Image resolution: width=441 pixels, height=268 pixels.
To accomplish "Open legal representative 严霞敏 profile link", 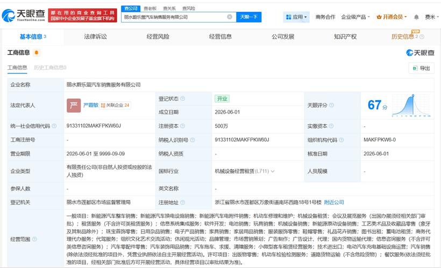I will (x=90, y=105).
